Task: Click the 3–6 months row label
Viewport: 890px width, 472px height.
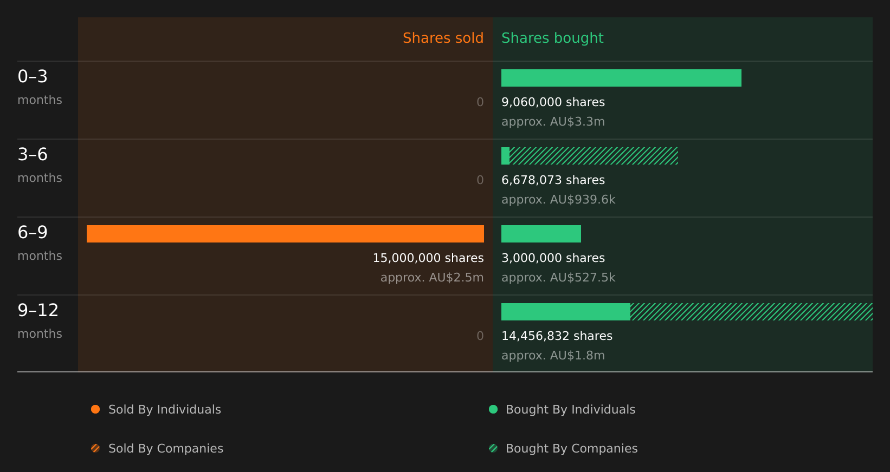Action: coord(40,165)
